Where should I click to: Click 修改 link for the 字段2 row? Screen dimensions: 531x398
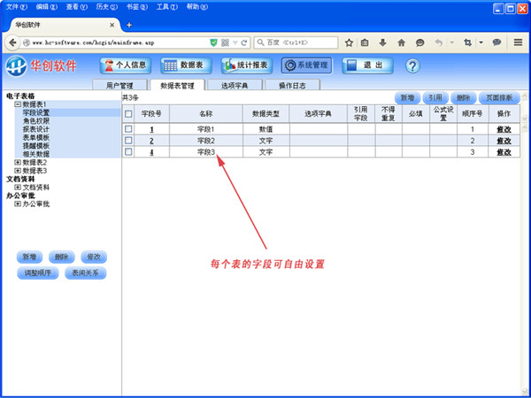coord(504,141)
